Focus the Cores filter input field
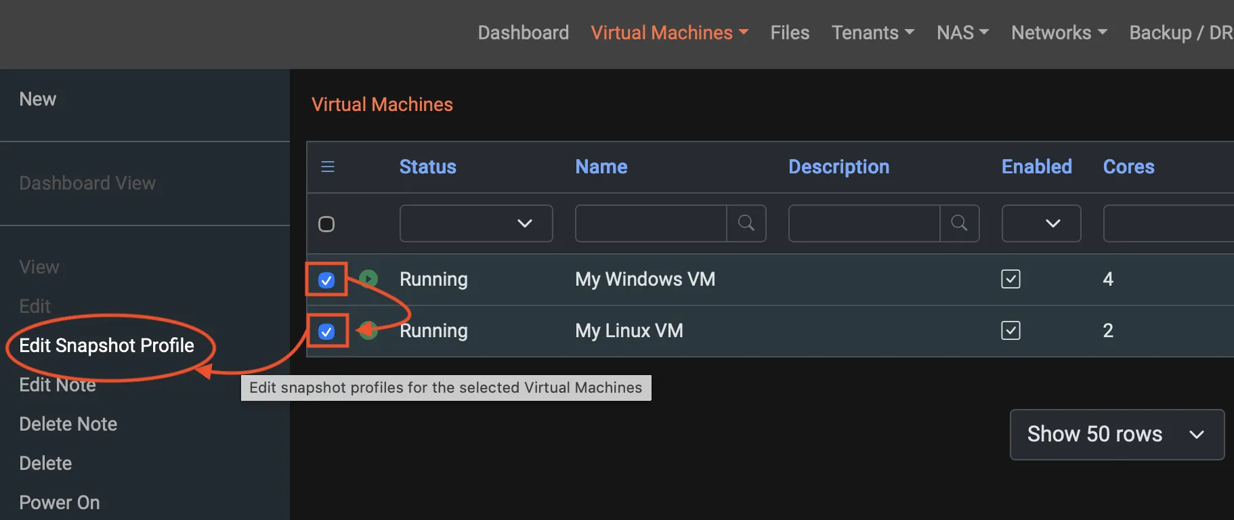The width and height of the screenshot is (1234, 520). (x=1168, y=223)
